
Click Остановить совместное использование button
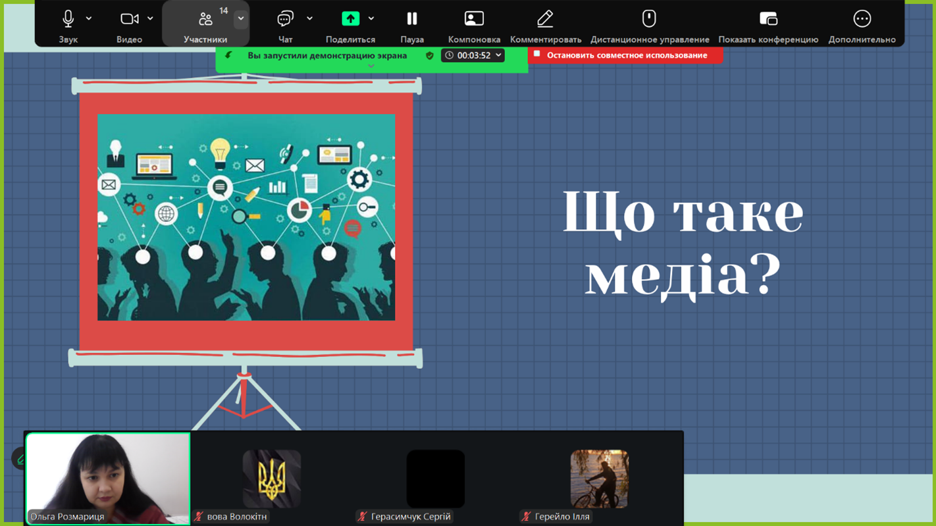point(625,55)
